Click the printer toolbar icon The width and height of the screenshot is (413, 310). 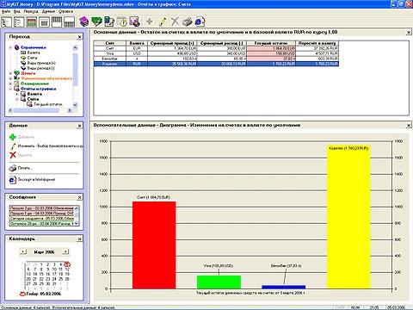pyautogui.click(x=188, y=22)
